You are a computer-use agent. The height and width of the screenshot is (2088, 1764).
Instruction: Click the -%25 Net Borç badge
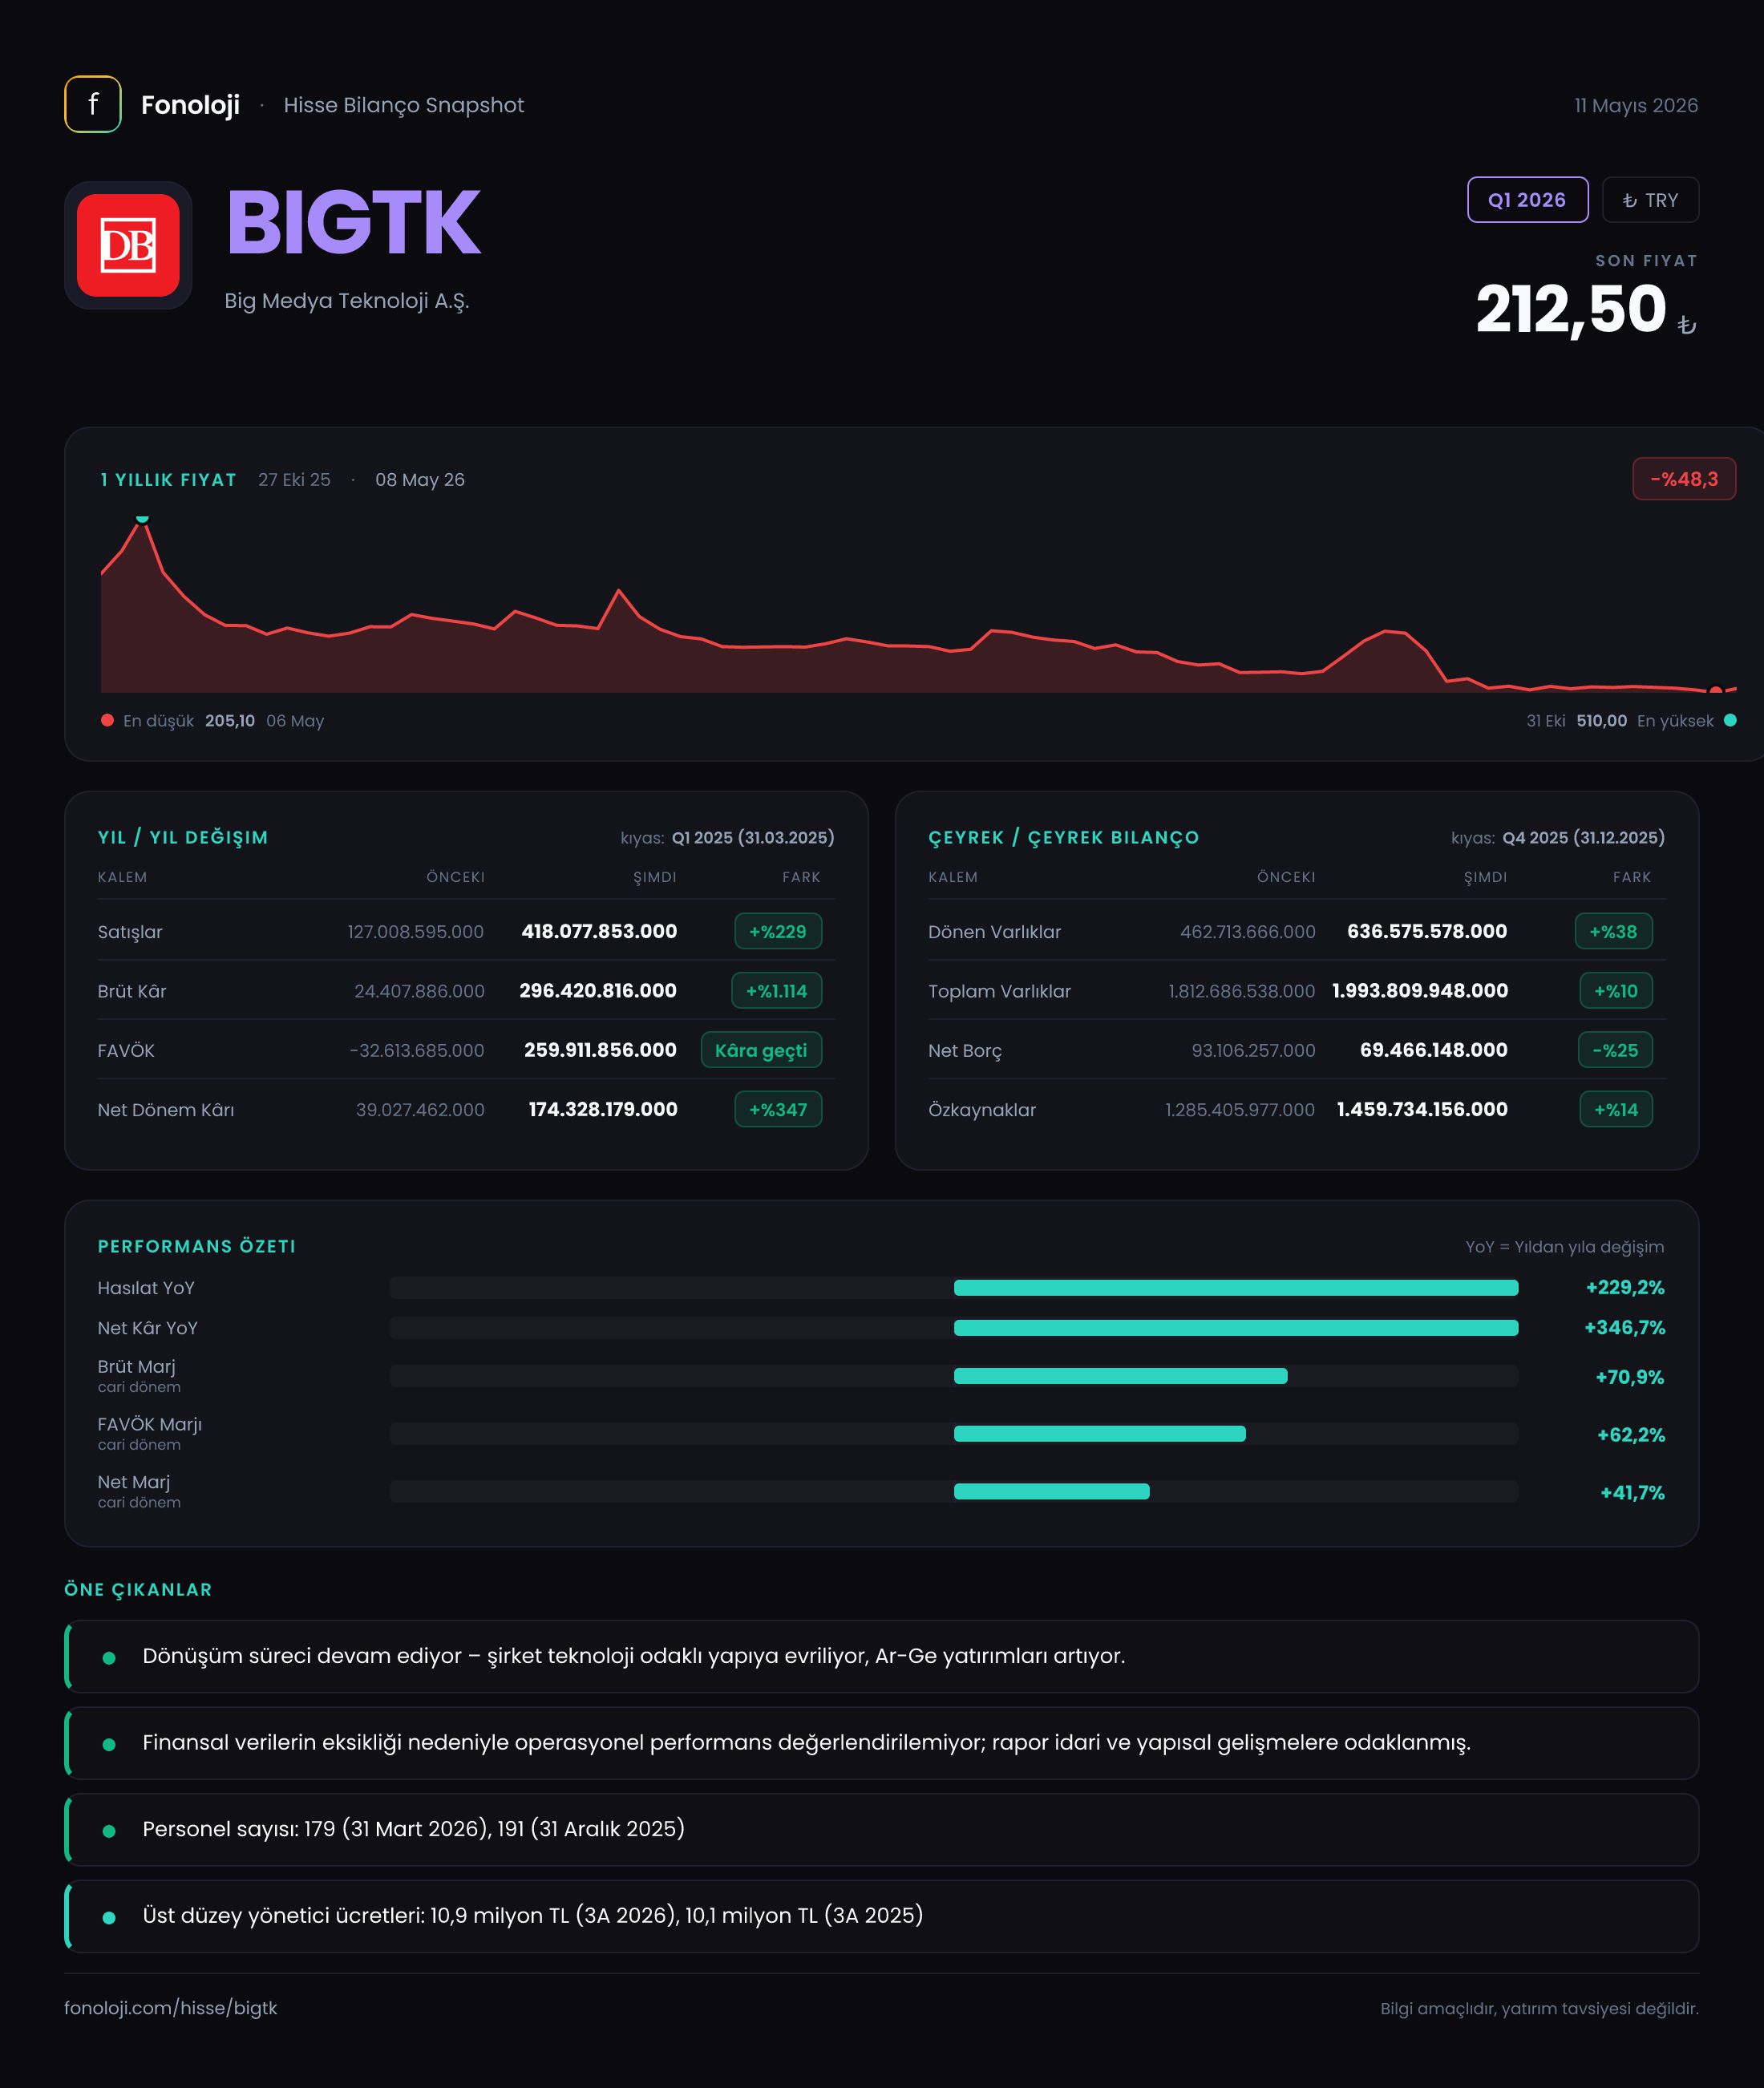[1615, 1050]
